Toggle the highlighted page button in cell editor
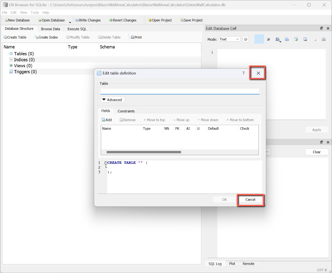 259,39
